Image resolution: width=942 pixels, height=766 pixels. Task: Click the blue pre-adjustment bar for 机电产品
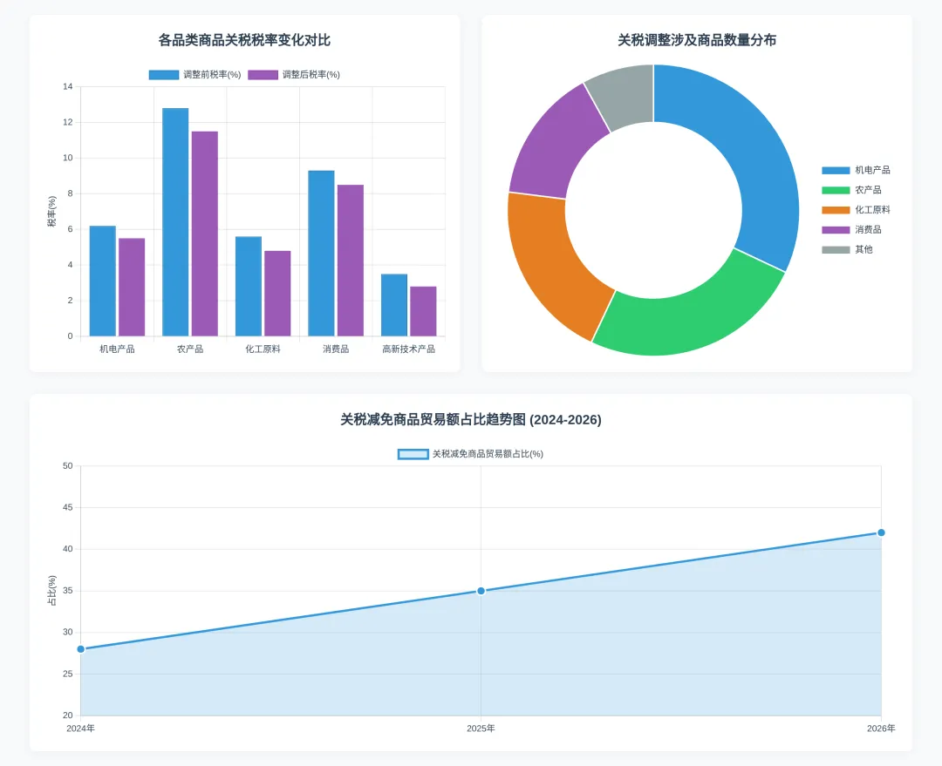(x=103, y=281)
